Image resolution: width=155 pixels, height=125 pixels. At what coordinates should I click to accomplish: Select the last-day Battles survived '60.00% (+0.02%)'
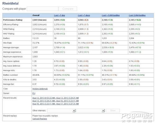[62, 75]
